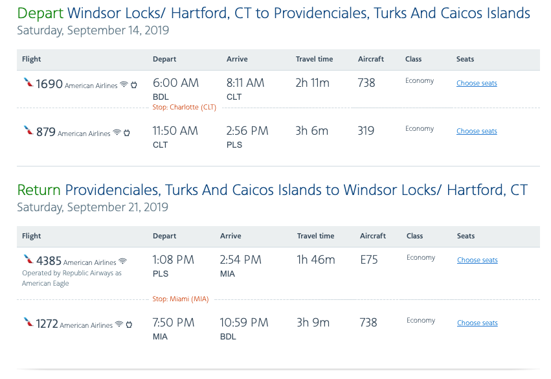Choose seats for flight 1690
Viewport: 551px width, 379px height.
point(477,83)
